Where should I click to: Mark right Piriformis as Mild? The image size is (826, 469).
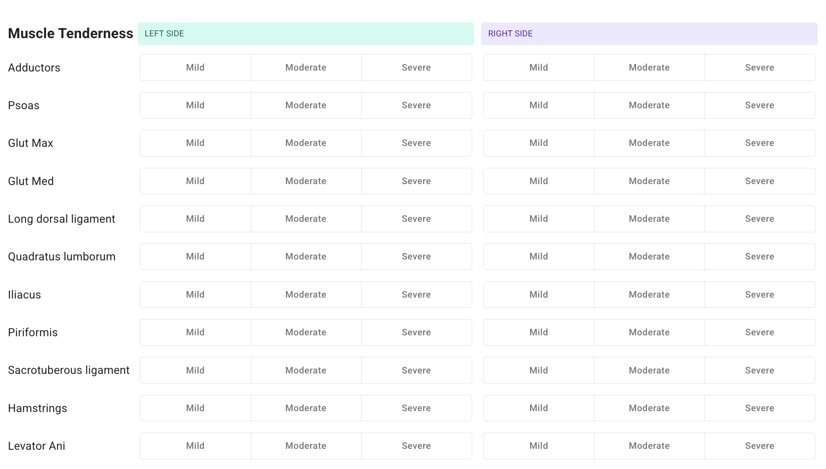pyautogui.click(x=538, y=332)
